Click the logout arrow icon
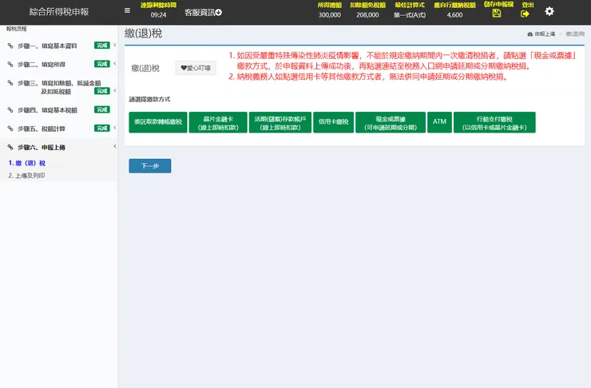 coord(525,14)
